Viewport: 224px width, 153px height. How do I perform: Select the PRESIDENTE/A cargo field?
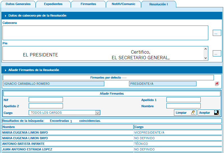(x=162, y=84)
